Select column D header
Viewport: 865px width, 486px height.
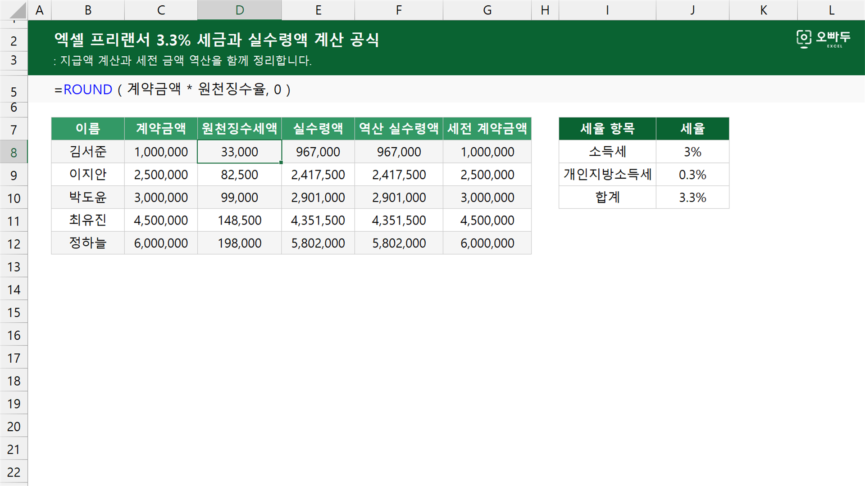pyautogui.click(x=240, y=10)
